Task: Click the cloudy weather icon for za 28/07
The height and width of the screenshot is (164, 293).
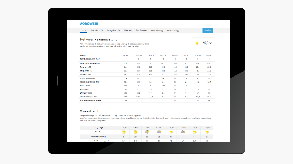Action: [x=182, y=132]
